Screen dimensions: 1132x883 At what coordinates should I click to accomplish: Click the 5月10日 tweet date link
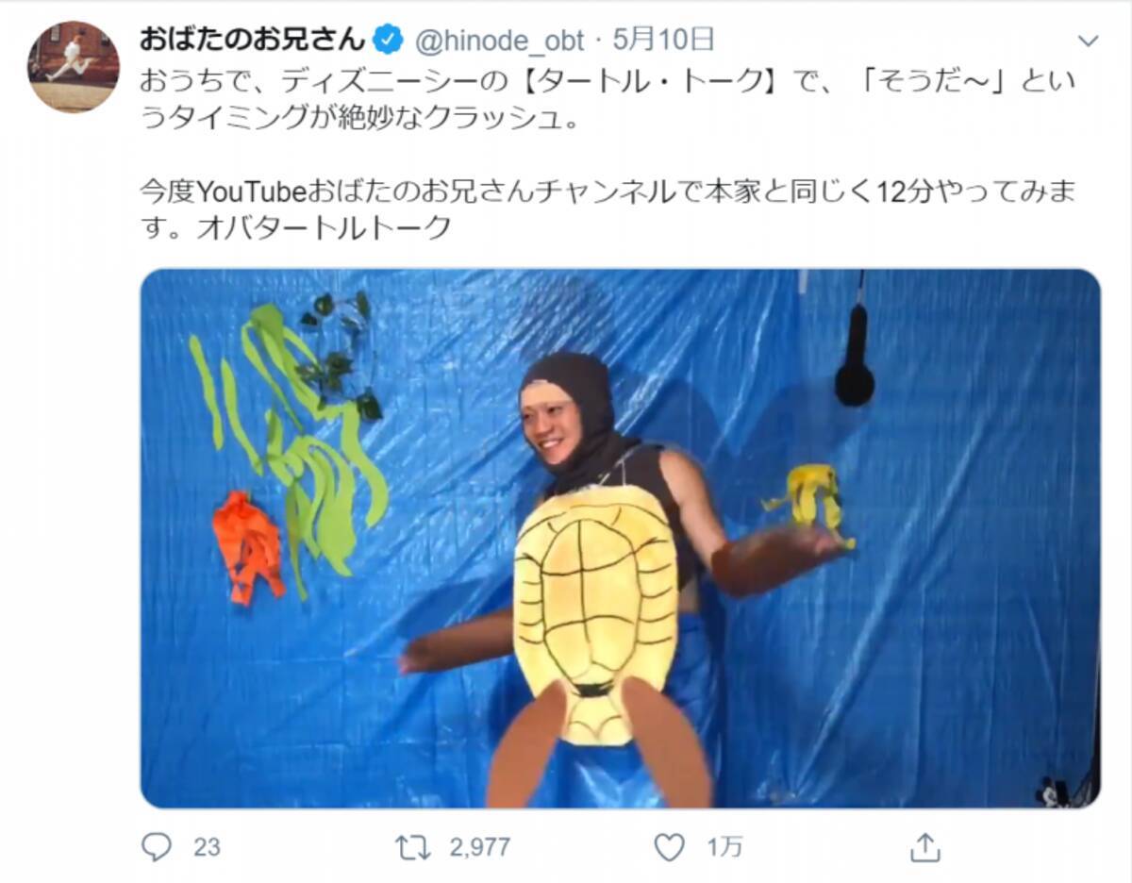[x=664, y=39]
